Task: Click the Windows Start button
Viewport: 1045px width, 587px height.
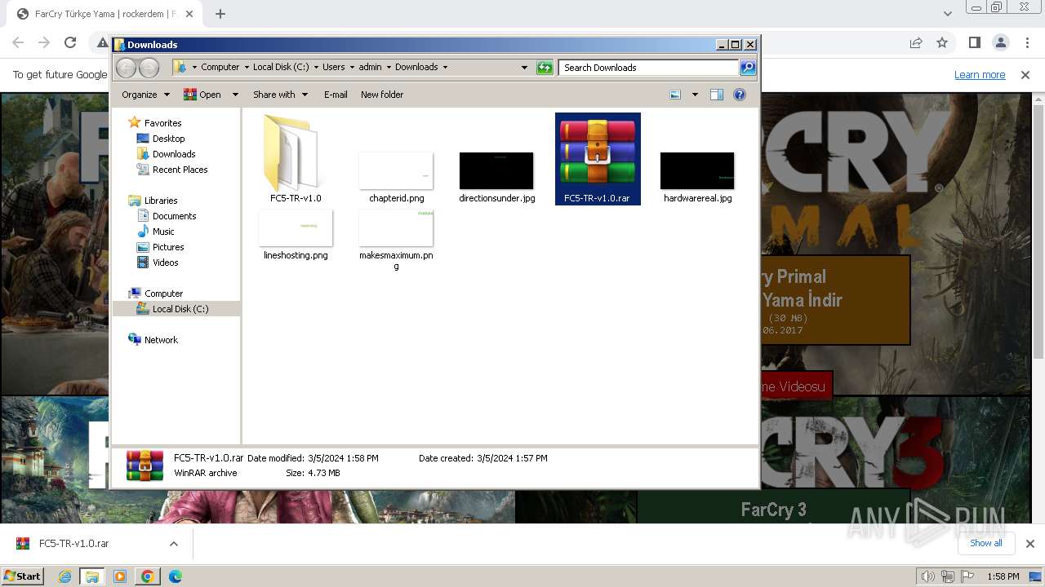Action: [23, 576]
